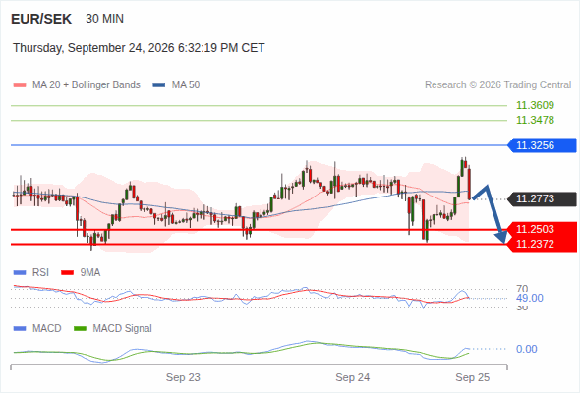Click the Sep 25 date axis label
Image resolution: width=580 pixels, height=393 pixels.
pos(473,377)
